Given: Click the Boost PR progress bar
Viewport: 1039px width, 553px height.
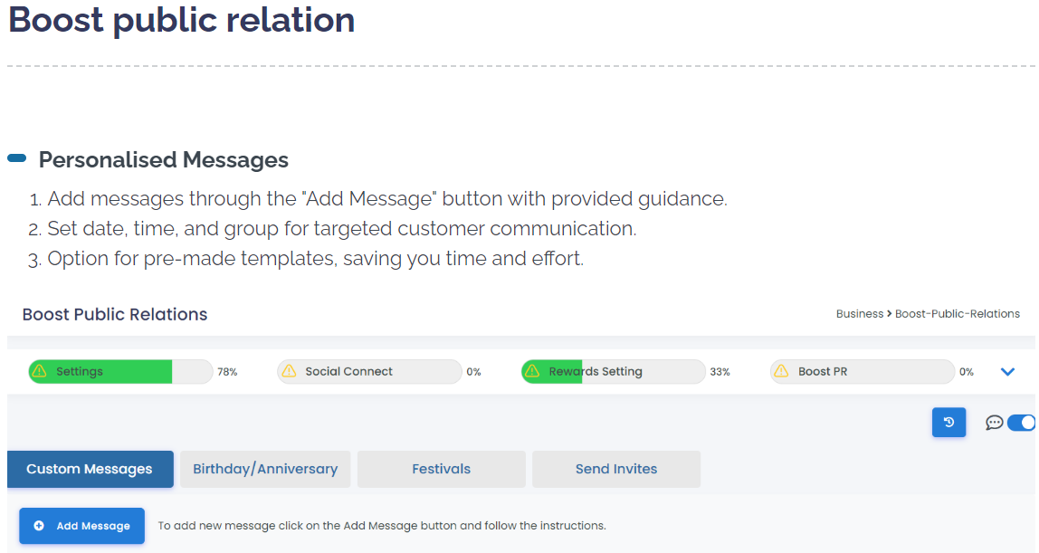Looking at the screenshot, I should click(863, 372).
